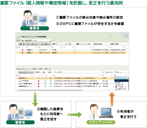Screen dimensions: 147x128
Task: Sort lower table by the file path column header
Action: point(78,72)
